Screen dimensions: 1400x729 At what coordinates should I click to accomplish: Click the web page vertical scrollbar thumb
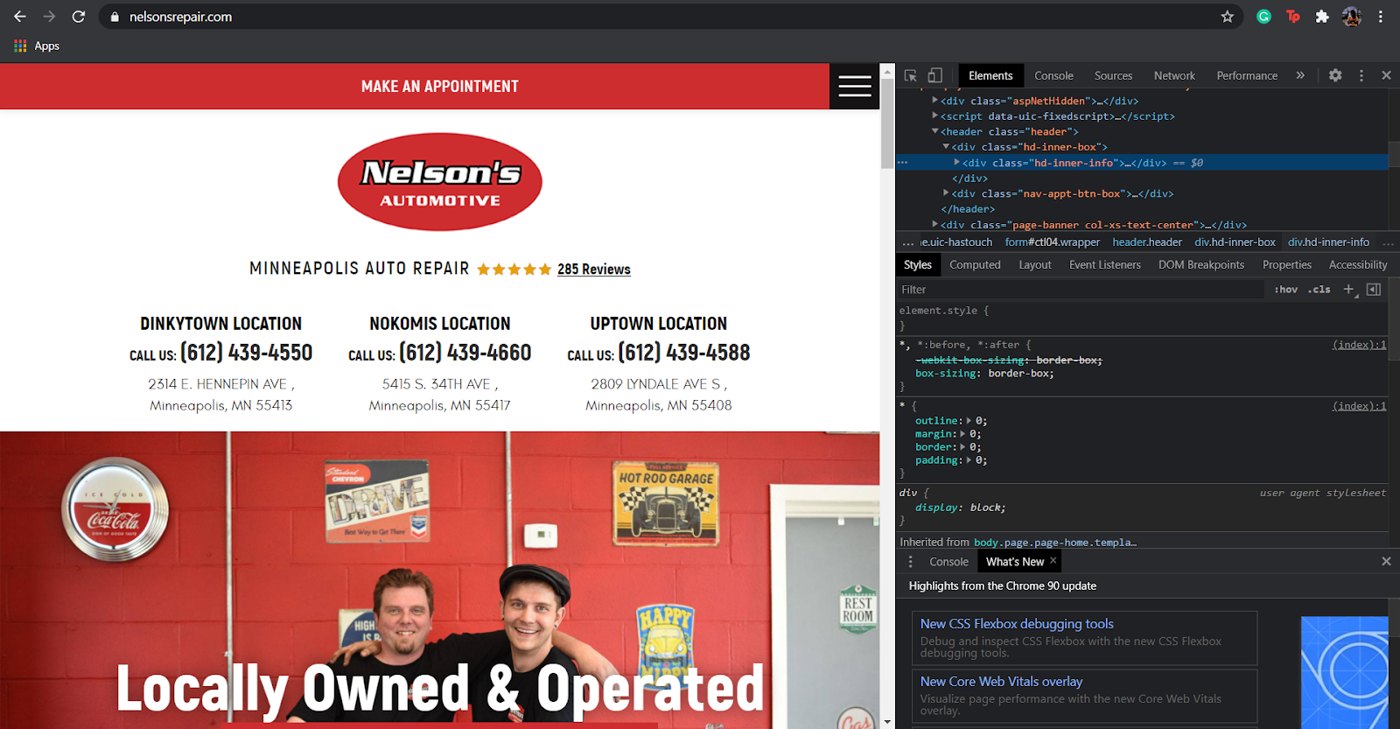[x=887, y=125]
